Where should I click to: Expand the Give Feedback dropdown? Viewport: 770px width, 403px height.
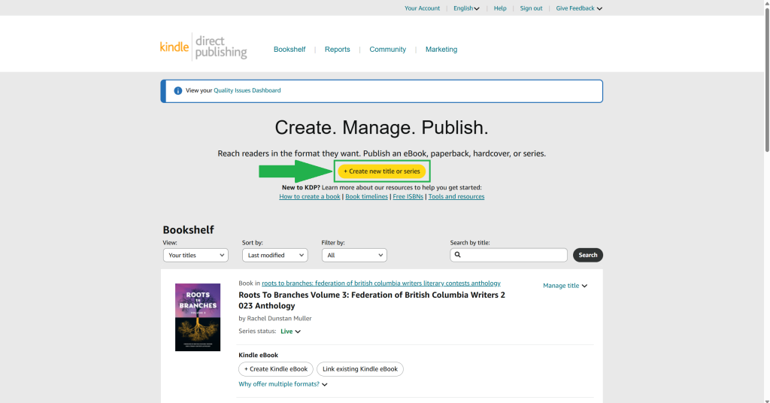coord(579,8)
